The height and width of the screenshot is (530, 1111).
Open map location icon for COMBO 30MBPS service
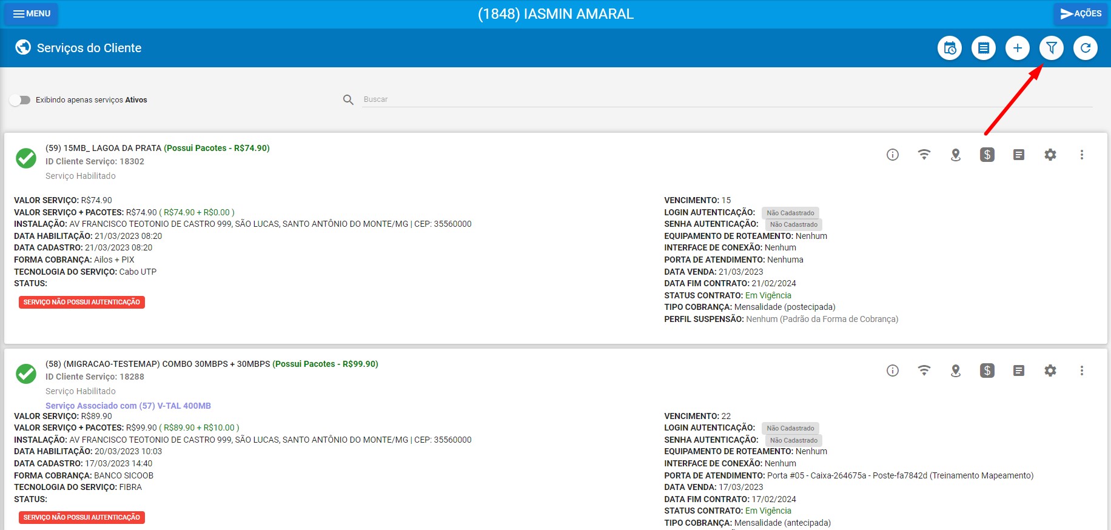click(x=956, y=371)
